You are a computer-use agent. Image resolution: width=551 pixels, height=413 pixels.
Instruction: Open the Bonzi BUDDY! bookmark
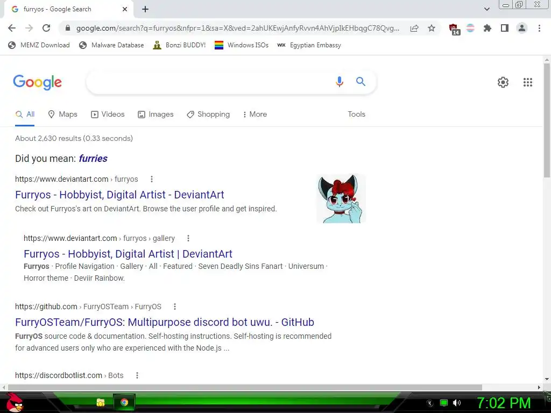pos(179,45)
